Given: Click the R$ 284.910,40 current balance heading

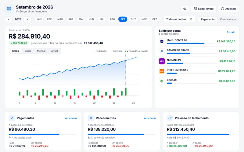Looking at the screenshot, I should coord(29,36).
